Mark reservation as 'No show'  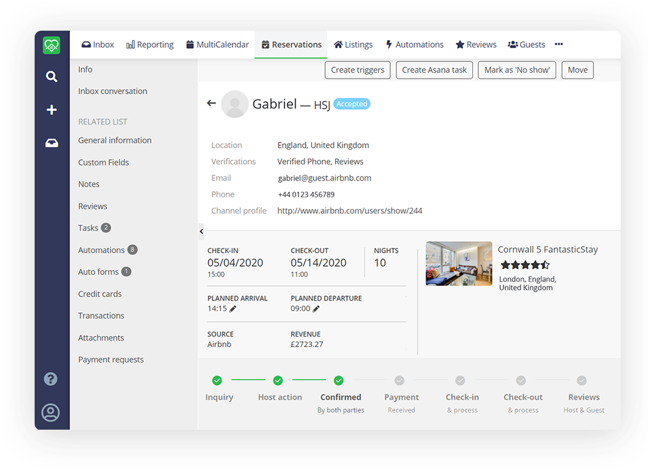(517, 70)
